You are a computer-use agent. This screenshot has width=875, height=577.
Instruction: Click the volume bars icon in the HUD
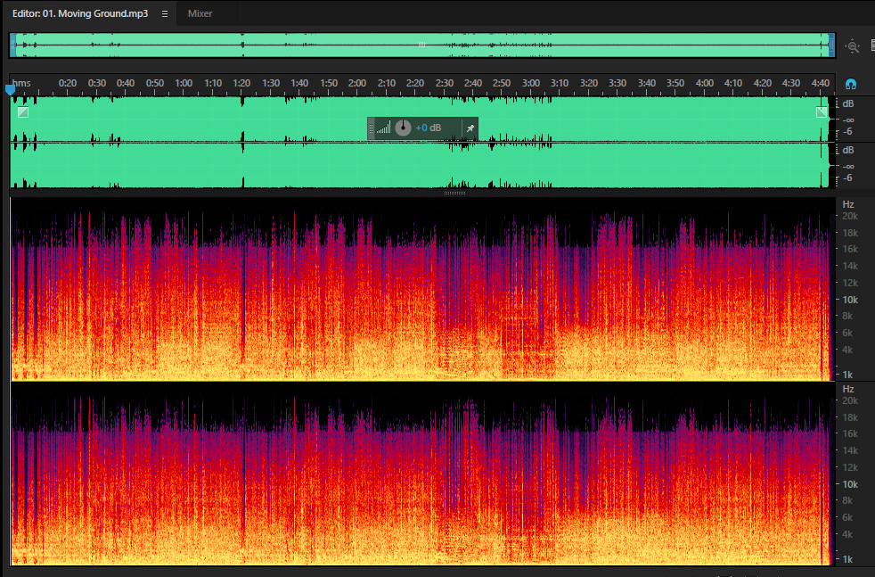pyautogui.click(x=383, y=128)
